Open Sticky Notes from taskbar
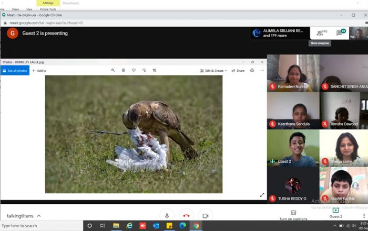The width and height of the screenshot is (368, 231). click(169, 226)
